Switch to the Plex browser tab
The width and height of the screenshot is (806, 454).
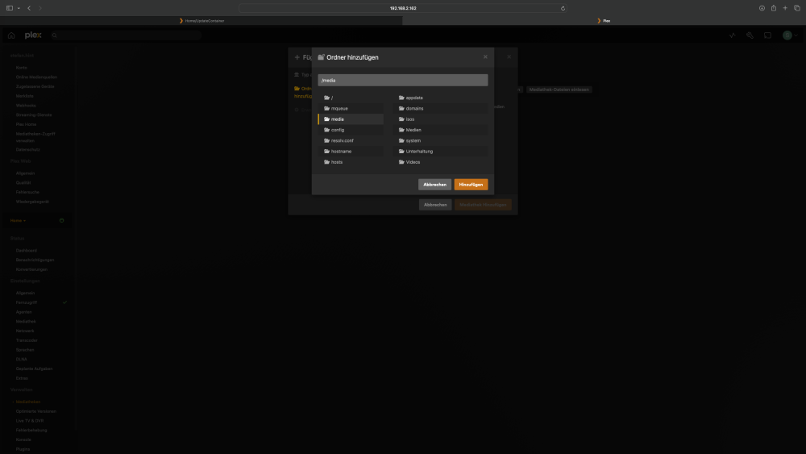(x=604, y=21)
